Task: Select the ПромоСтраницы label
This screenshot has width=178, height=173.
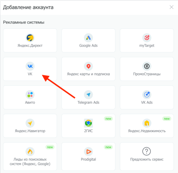Action: click(147, 74)
